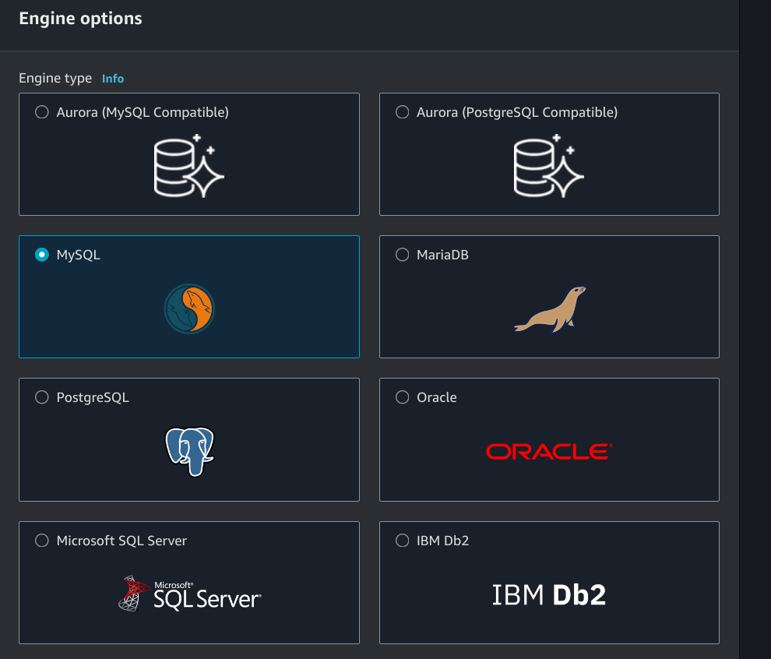Enable the IBM Db2 radio button
Viewport: 771px width, 659px height.
click(403, 541)
